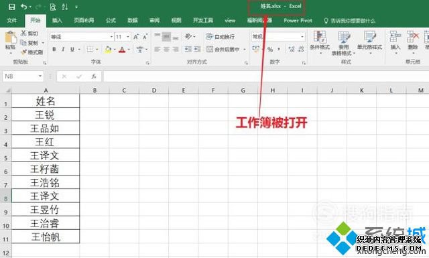Open the font size dropdown
The width and height of the screenshot is (429, 258).
click(127, 37)
